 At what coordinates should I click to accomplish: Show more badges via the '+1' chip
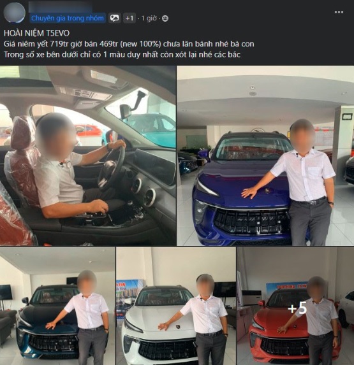tap(129, 18)
